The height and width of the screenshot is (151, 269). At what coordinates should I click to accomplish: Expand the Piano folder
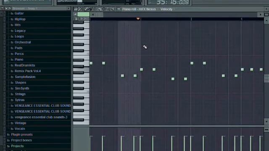point(19,60)
